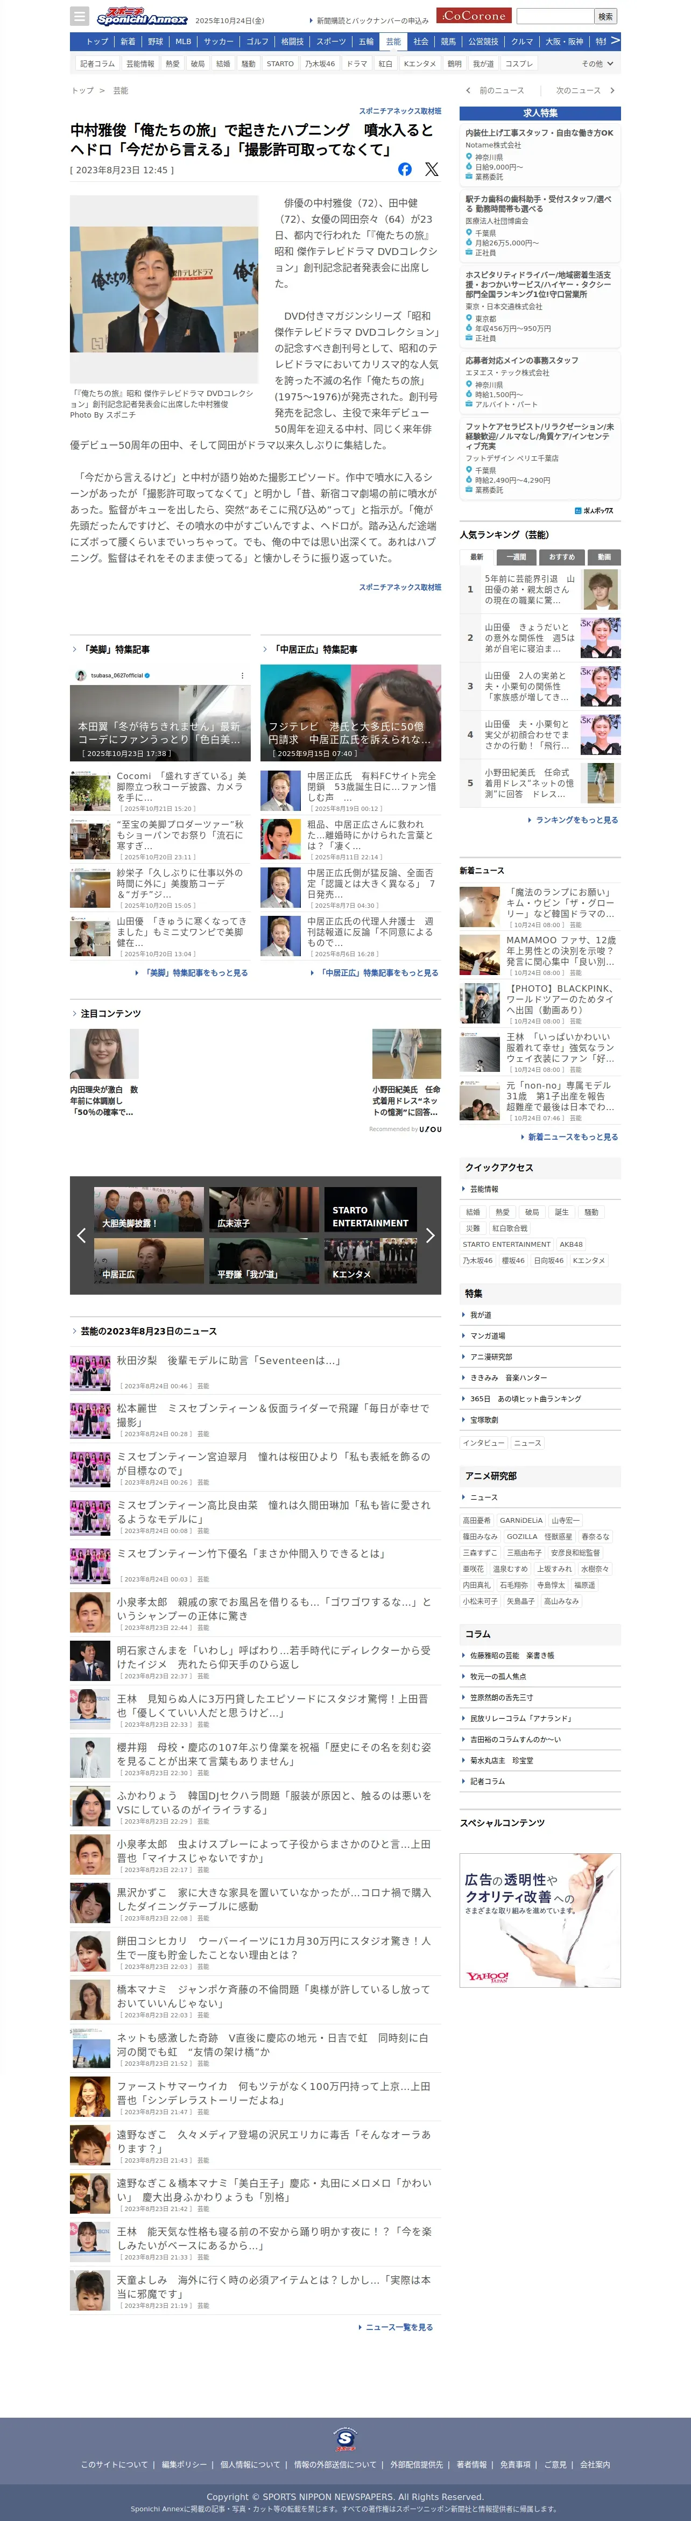The height and width of the screenshot is (2521, 691).
Task: Click the 乃木坂46 quick access tag
Action: click(478, 1260)
